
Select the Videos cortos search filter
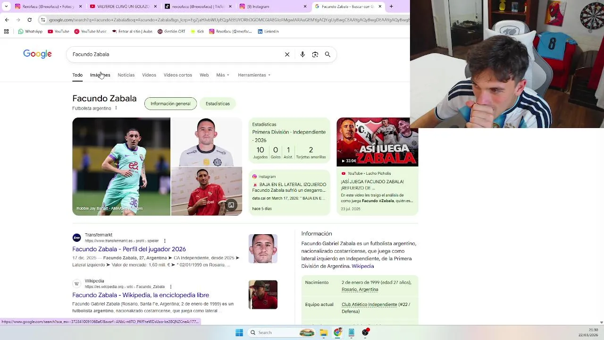tap(178, 75)
